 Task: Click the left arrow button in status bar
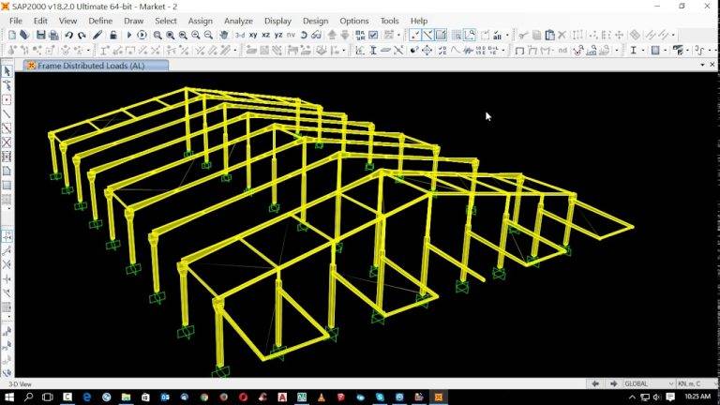[x=594, y=383]
